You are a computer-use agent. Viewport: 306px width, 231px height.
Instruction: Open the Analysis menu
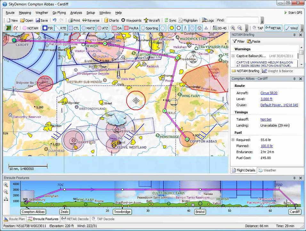(76, 13)
